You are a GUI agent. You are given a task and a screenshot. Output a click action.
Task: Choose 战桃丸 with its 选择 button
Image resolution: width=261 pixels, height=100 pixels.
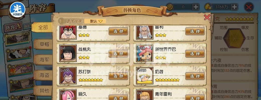click(x=118, y=54)
